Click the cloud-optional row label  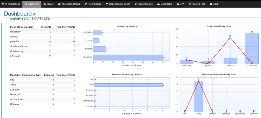(17, 51)
